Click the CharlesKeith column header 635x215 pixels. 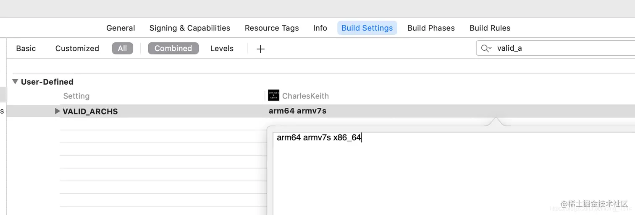pos(305,96)
